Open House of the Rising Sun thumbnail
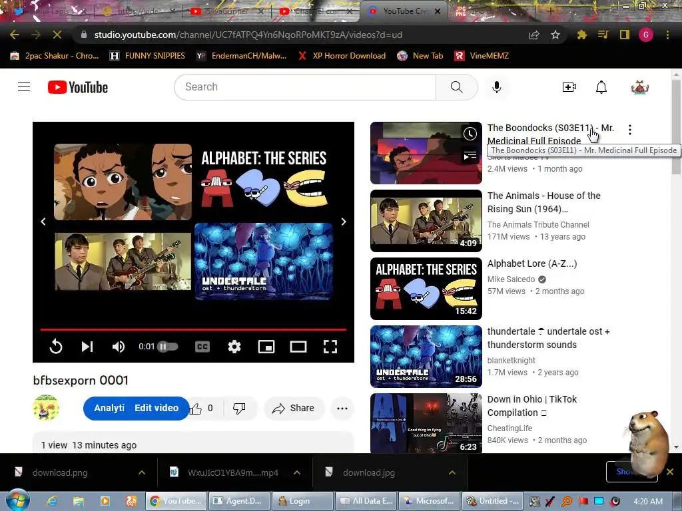682x511 pixels. (x=426, y=221)
